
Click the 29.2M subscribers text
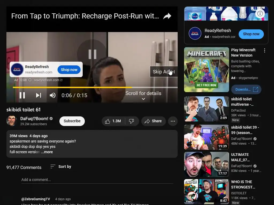tap(33, 124)
